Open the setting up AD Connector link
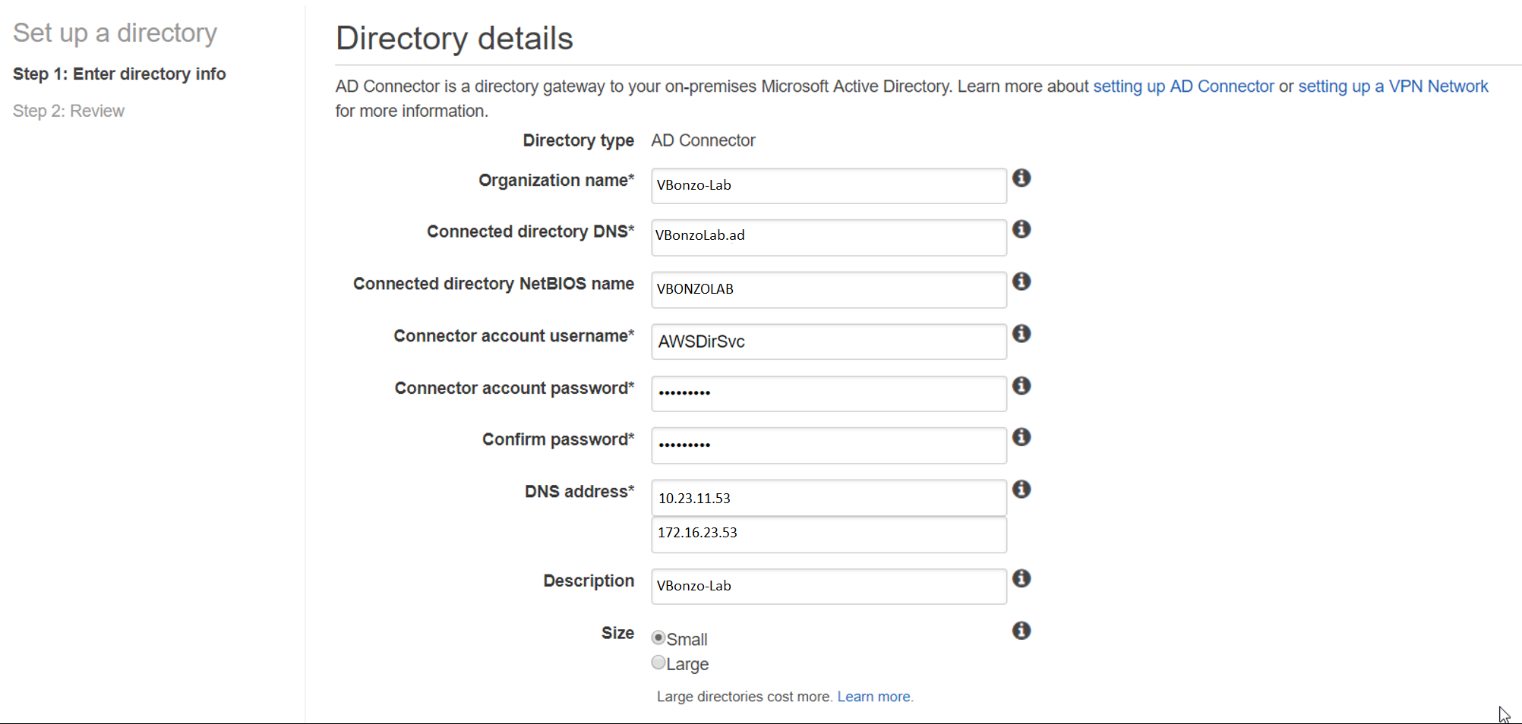Image resolution: width=1522 pixels, height=724 pixels. tap(1183, 86)
